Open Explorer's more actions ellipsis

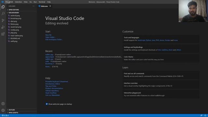point(33,6)
